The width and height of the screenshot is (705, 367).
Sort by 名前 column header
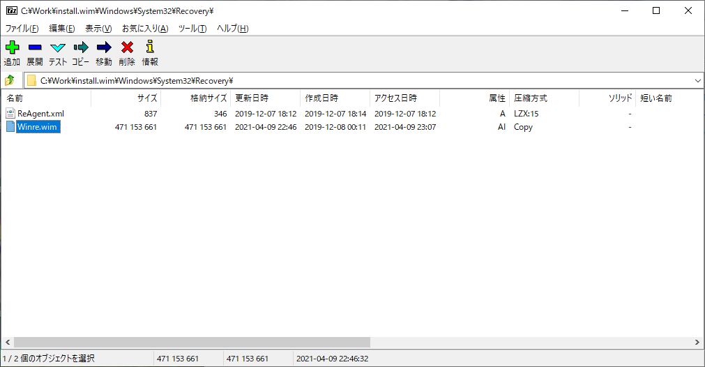click(x=46, y=98)
